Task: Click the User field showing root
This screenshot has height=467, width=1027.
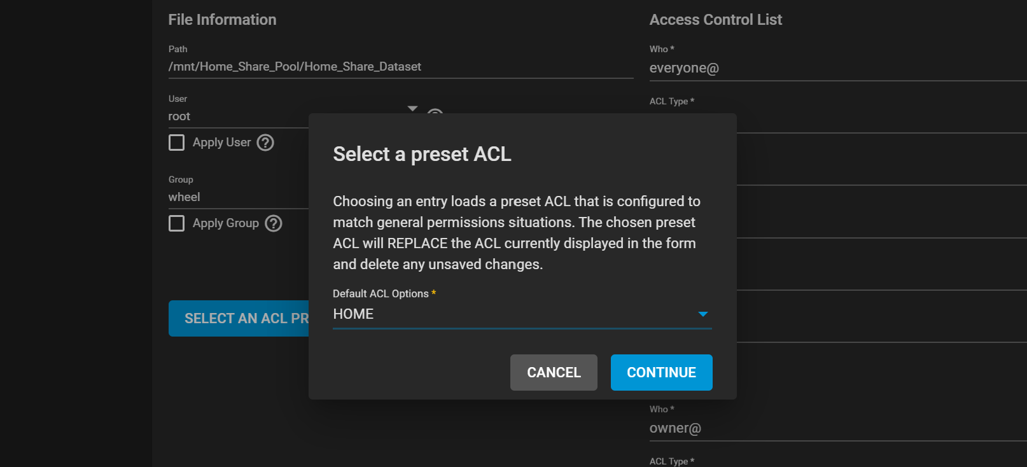Action: 235,116
